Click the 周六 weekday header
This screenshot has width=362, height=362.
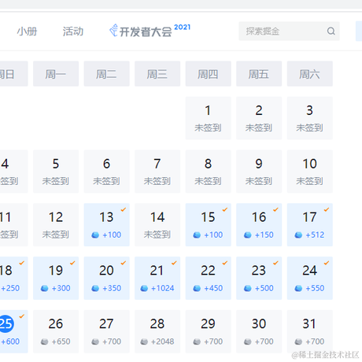310,74
